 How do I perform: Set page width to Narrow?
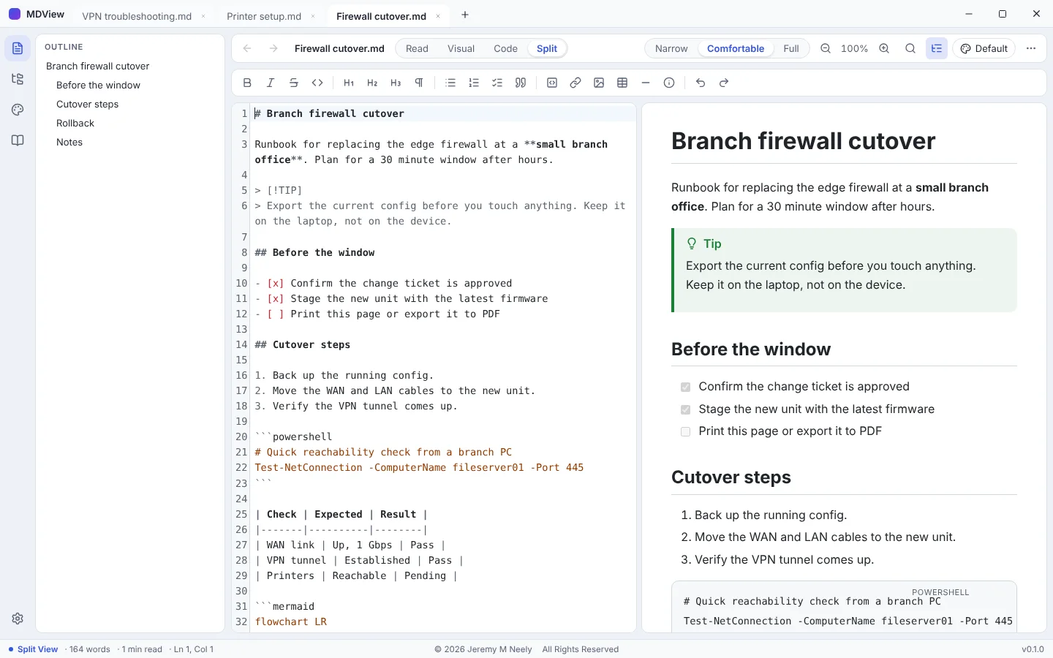[671, 48]
